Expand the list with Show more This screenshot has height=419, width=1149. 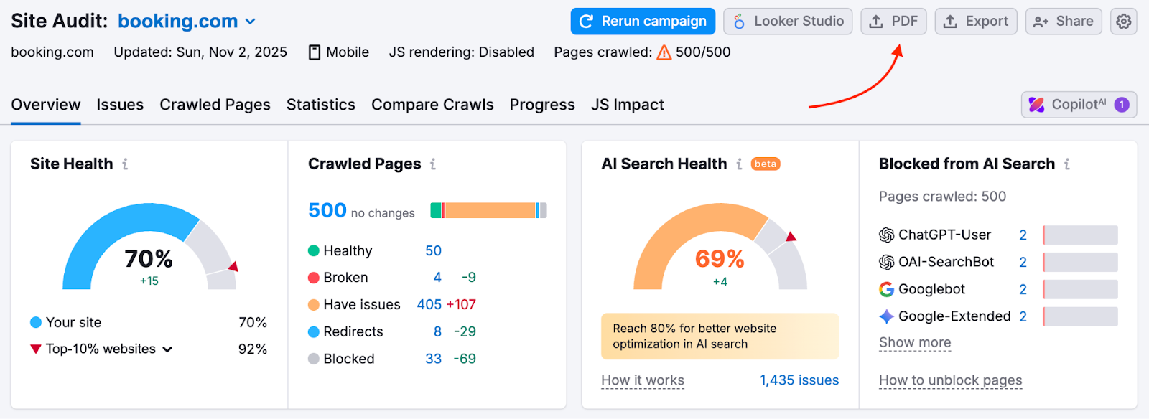tap(915, 343)
